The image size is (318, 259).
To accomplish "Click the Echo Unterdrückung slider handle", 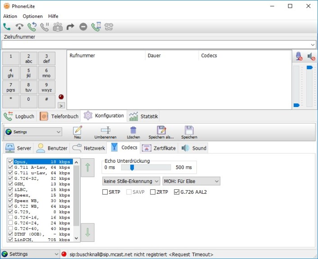I will (132, 167).
